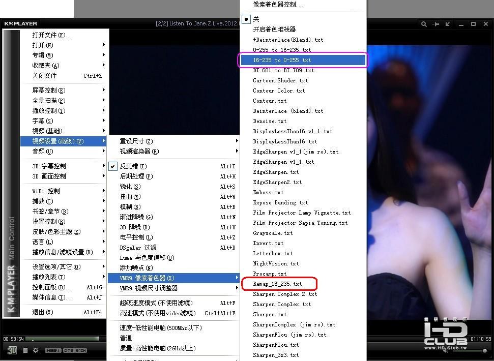This screenshot has width=494, height=361.
Task: Adjust the volume slider knob
Action: (484, 350)
